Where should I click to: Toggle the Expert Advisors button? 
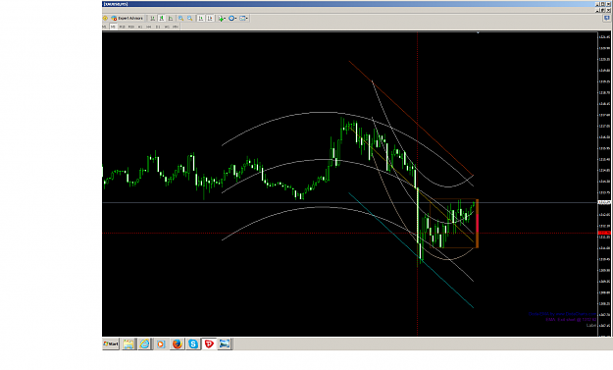pos(128,18)
